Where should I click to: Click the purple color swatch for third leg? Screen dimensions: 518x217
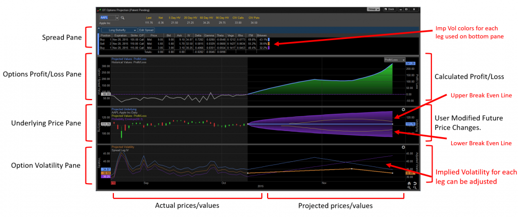pos(269,48)
